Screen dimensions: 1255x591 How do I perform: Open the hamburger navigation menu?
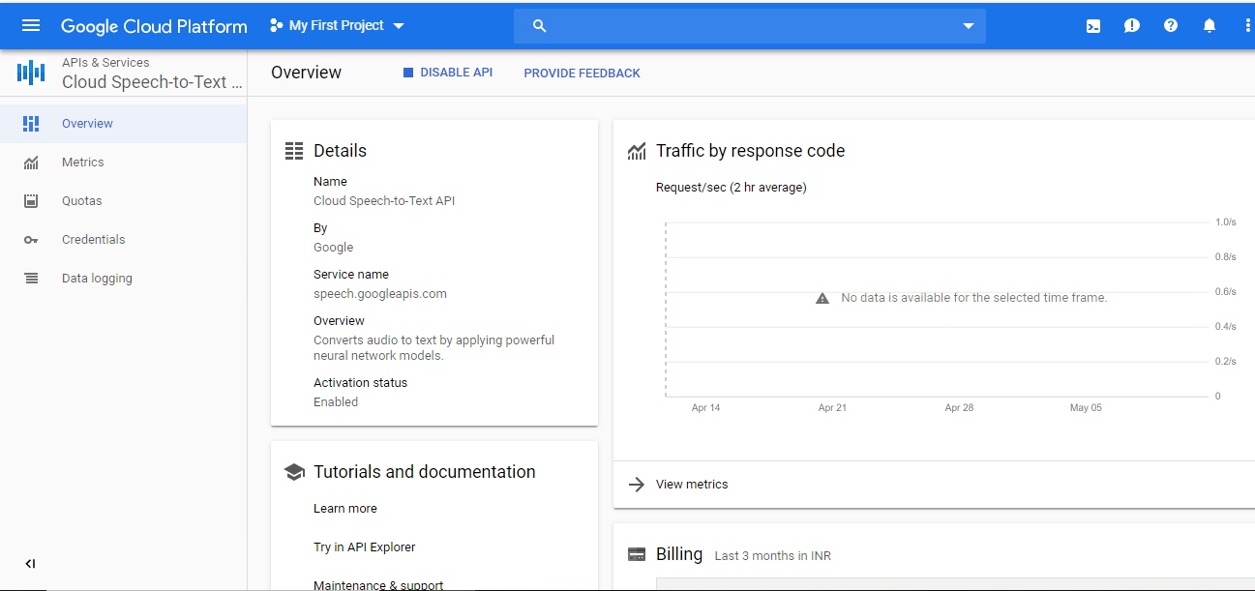31,25
